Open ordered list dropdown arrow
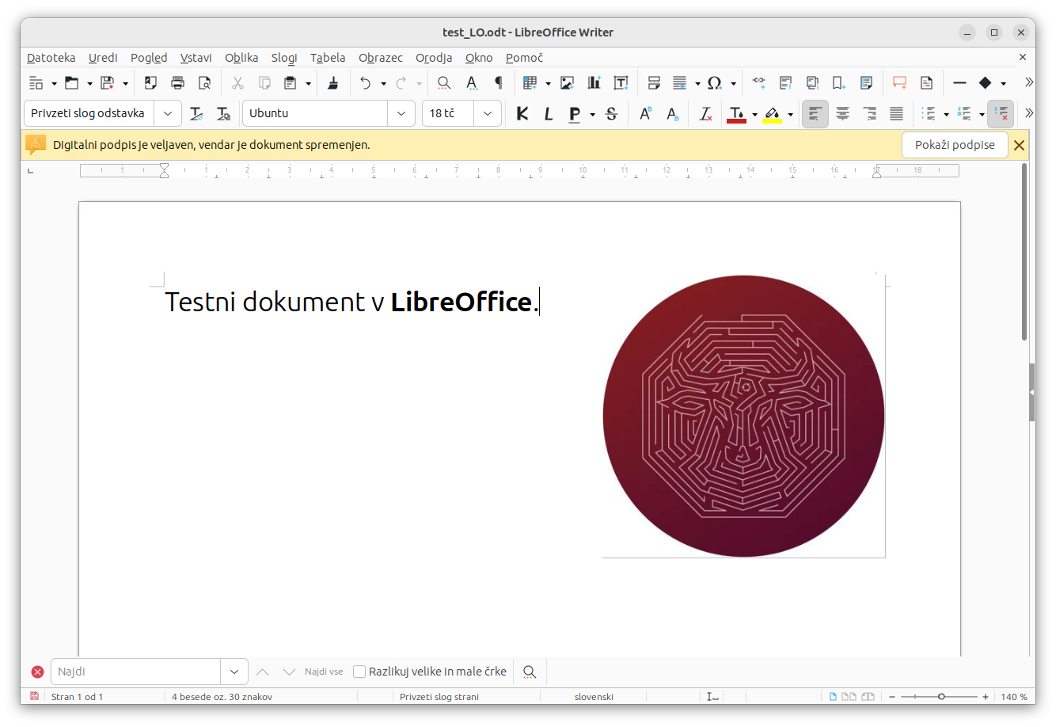 click(x=982, y=115)
